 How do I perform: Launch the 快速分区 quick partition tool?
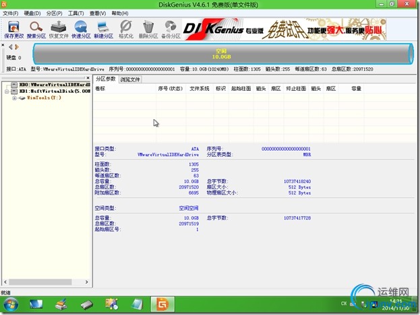click(81, 30)
